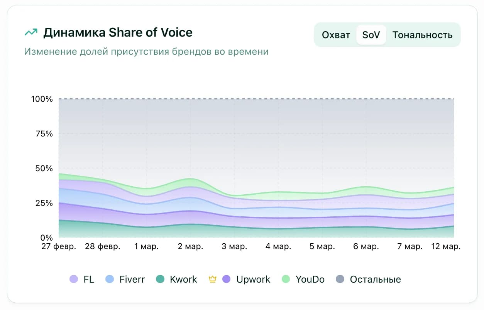Image resolution: width=484 pixels, height=310 pixels.
Task: Click the 50% label on the y-axis
Action: click(x=44, y=168)
